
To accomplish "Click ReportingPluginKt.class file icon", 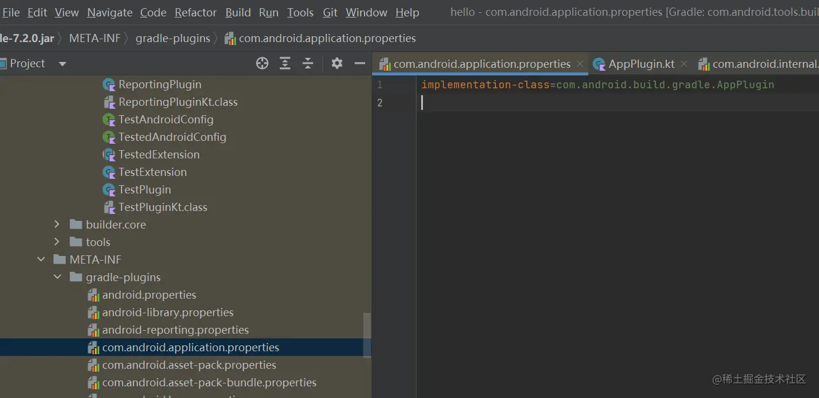I will [x=109, y=102].
